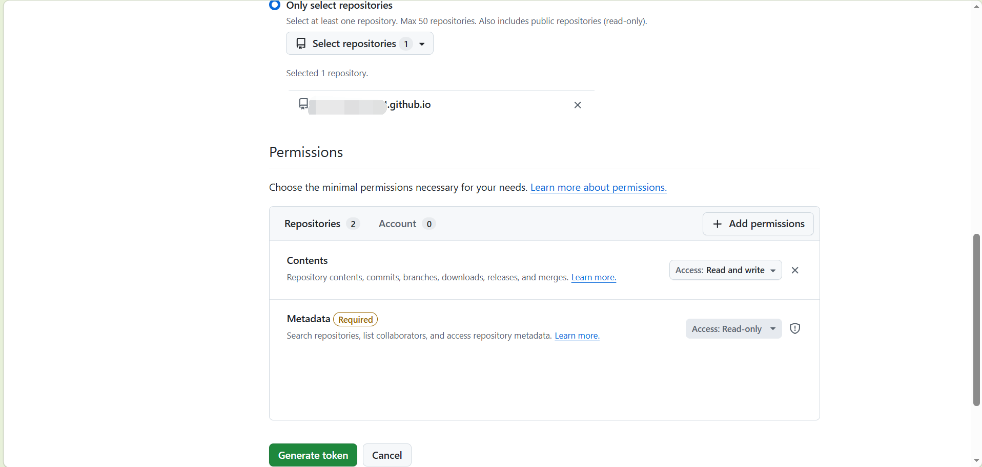
Task: Click the vertical page scrollbar thumb
Action: point(976,320)
